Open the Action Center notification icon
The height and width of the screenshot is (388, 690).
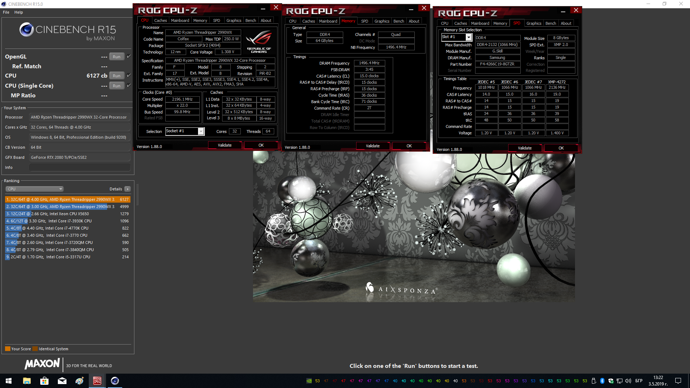coord(678,381)
